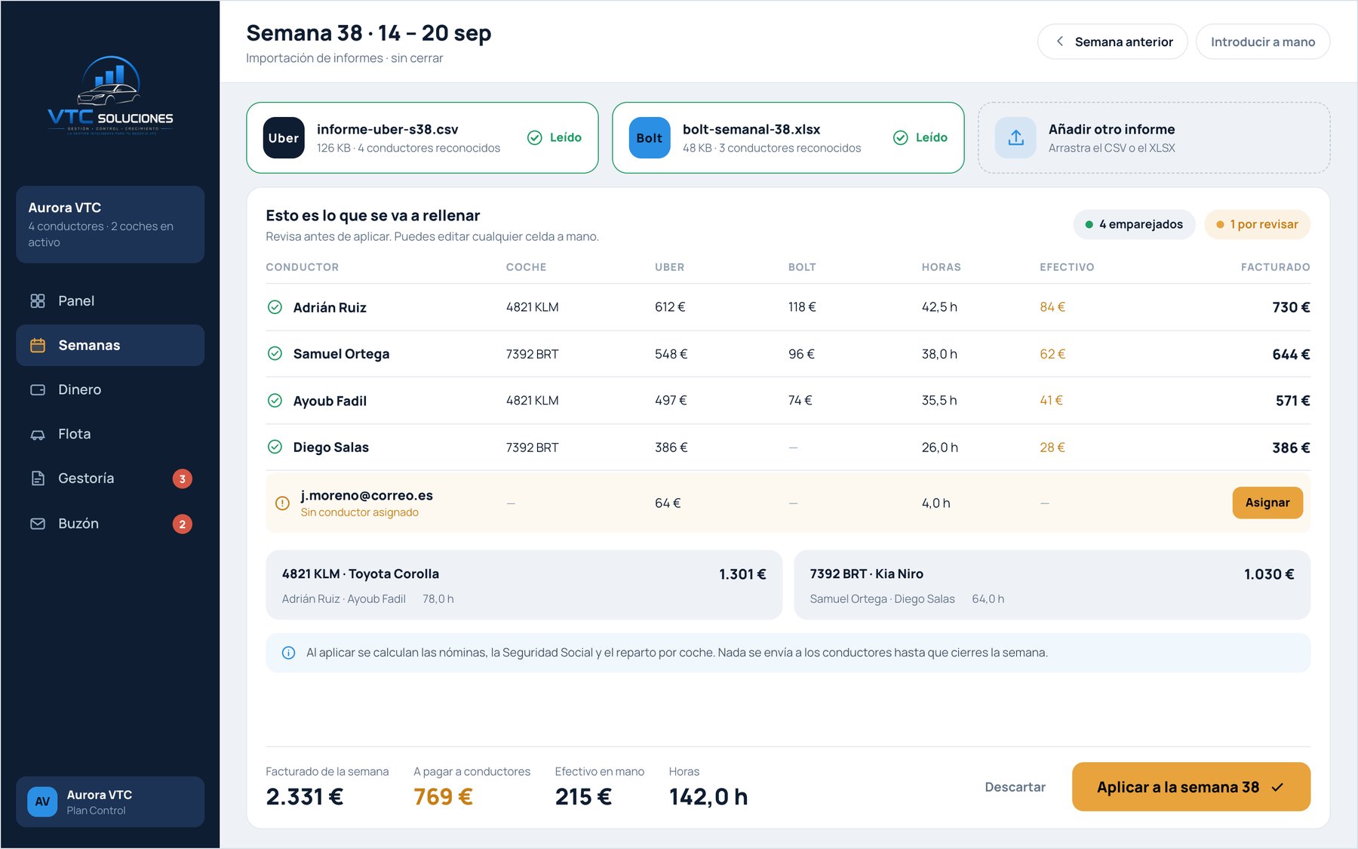This screenshot has width=1358, height=849.
Task: Click the green check beside Ayoub Fadil
Action: click(275, 401)
